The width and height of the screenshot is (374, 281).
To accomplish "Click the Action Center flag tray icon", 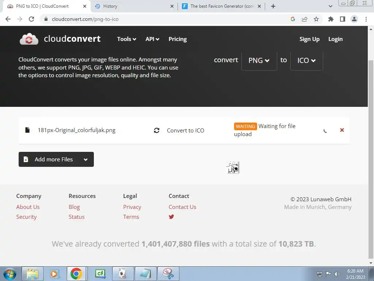I will tap(328, 274).
